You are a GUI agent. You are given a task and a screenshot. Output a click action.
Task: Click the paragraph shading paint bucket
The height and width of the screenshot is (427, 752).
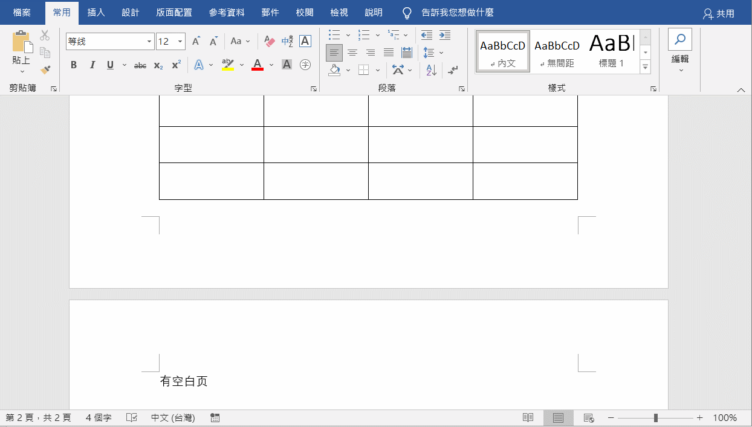pos(334,70)
